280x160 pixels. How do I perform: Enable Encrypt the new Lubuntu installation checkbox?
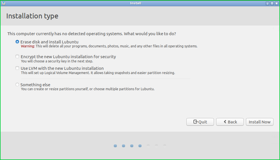click(17, 57)
